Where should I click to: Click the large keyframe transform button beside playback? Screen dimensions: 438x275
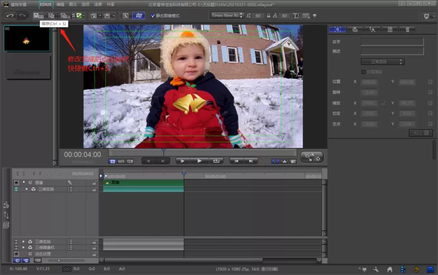[312, 157]
